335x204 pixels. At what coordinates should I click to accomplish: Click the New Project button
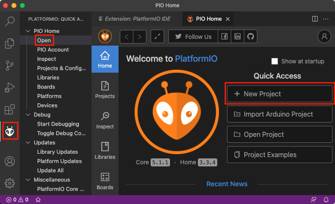tap(280, 94)
